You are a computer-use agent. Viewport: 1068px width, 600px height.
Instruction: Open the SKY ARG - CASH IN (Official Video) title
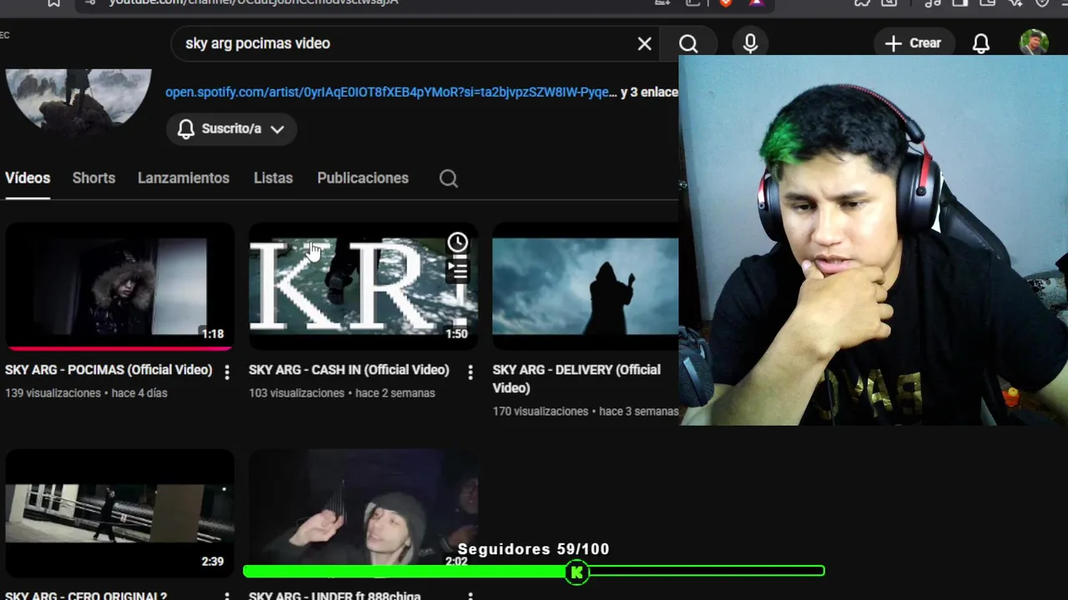[x=349, y=370]
